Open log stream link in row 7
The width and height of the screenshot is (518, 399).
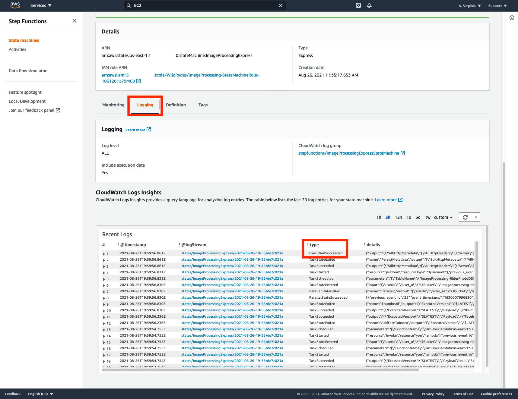[232, 291]
